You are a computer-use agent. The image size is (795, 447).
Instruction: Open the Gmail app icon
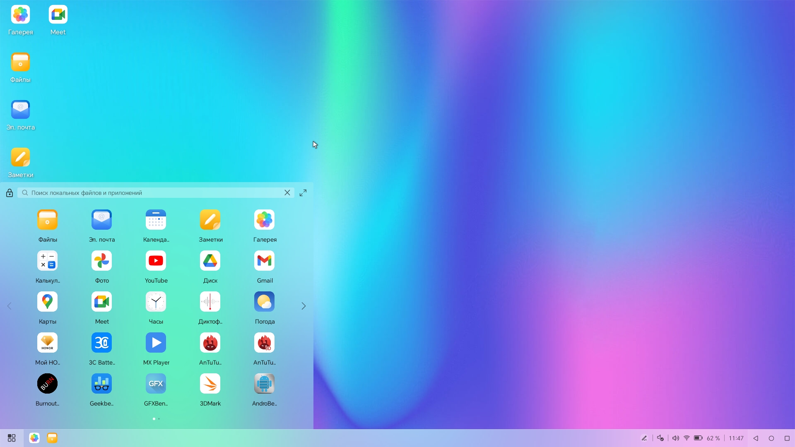coord(264,261)
